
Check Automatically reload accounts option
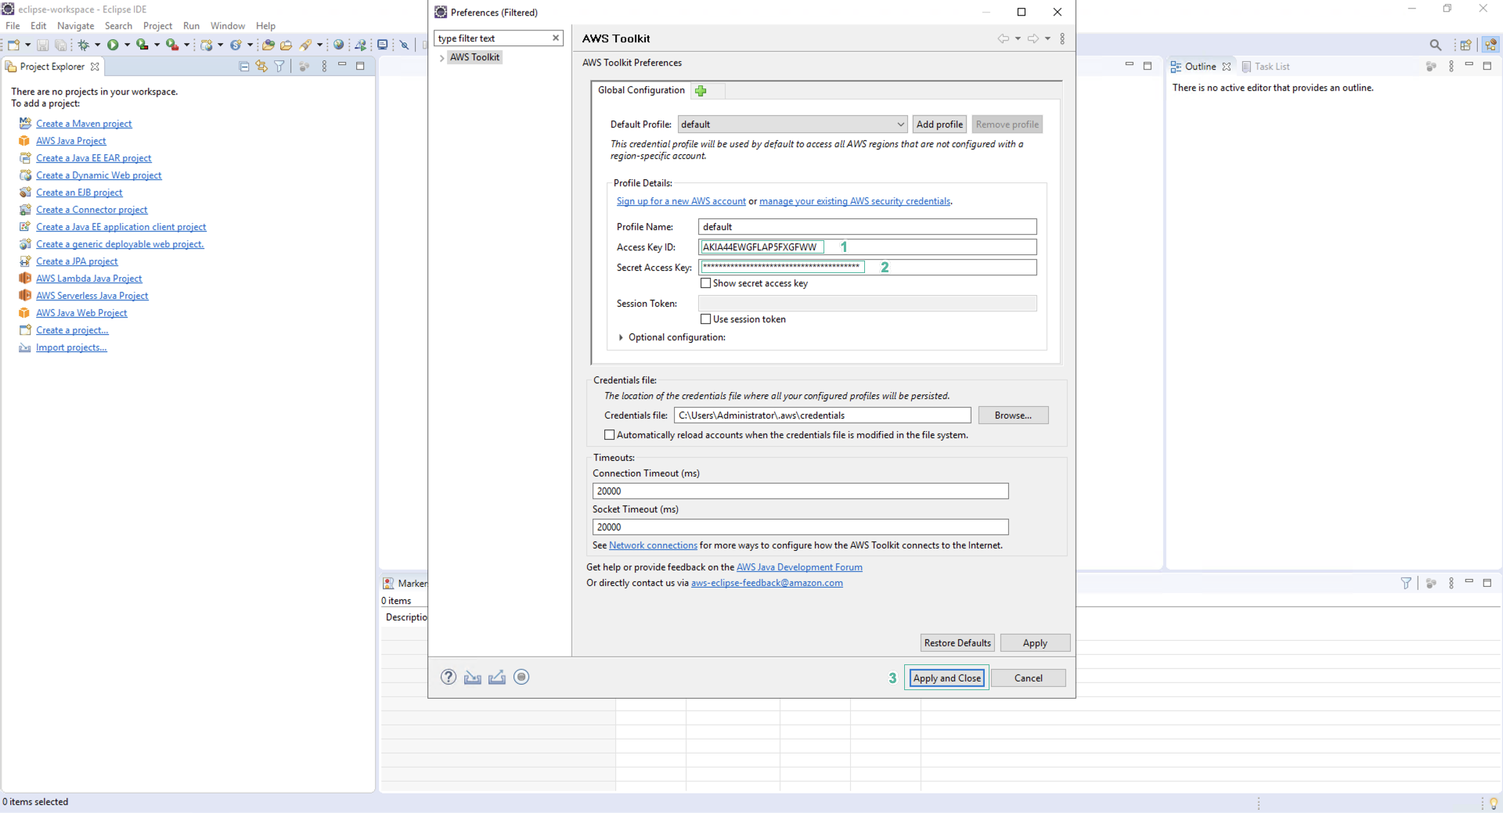609,435
